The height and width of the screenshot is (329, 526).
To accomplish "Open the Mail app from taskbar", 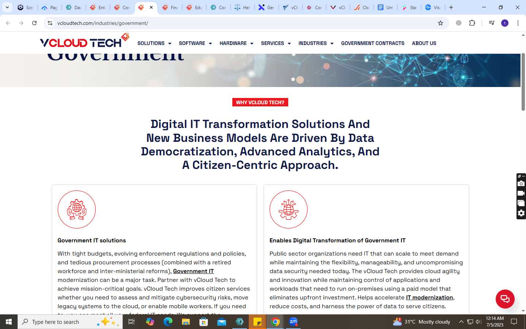I will coord(222,322).
